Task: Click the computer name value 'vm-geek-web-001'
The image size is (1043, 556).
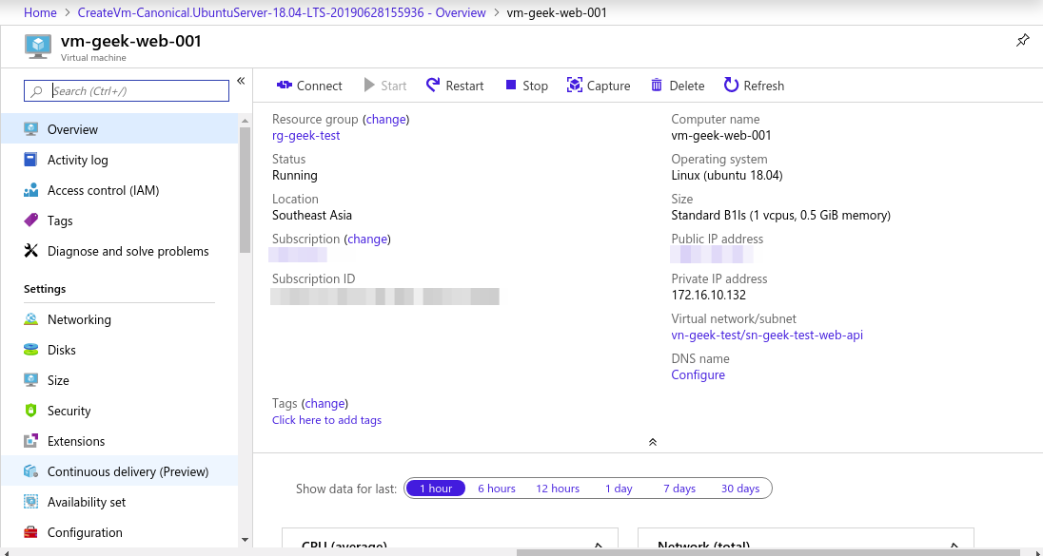Action: [721, 136]
